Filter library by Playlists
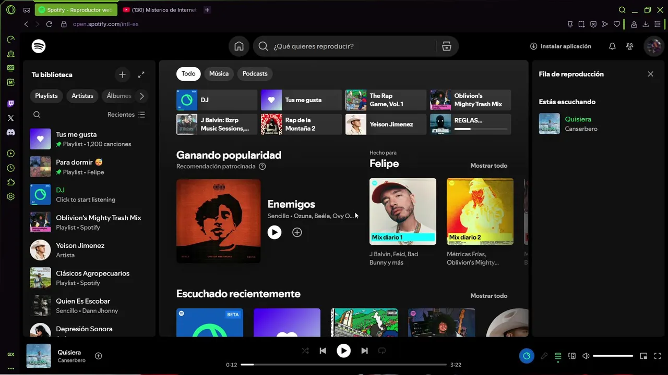The width and height of the screenshot is (668, 375). (x=46, y=96)
